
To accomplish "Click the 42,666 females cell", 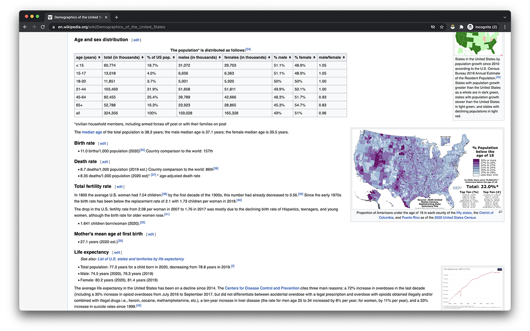I will 247,97.
